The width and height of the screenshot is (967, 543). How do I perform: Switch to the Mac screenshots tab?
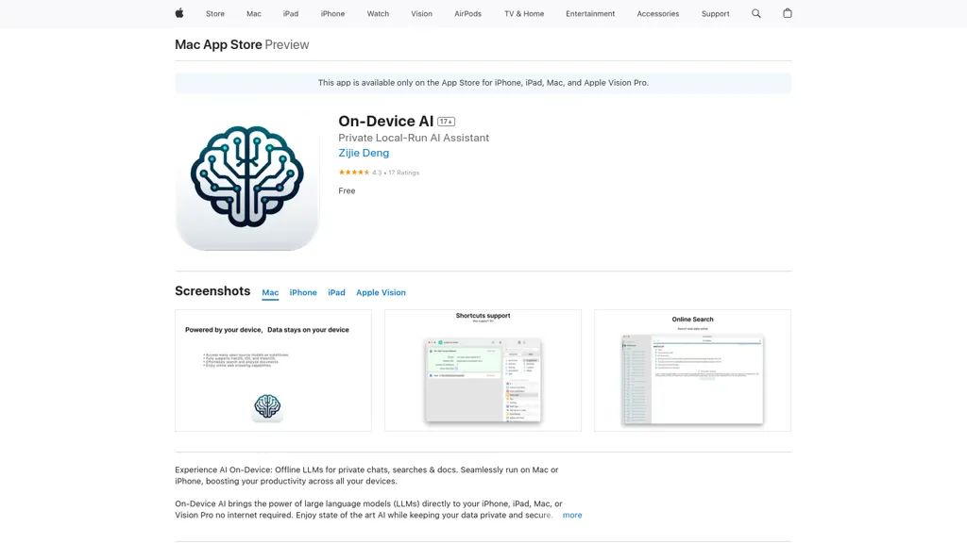(269, 292)
